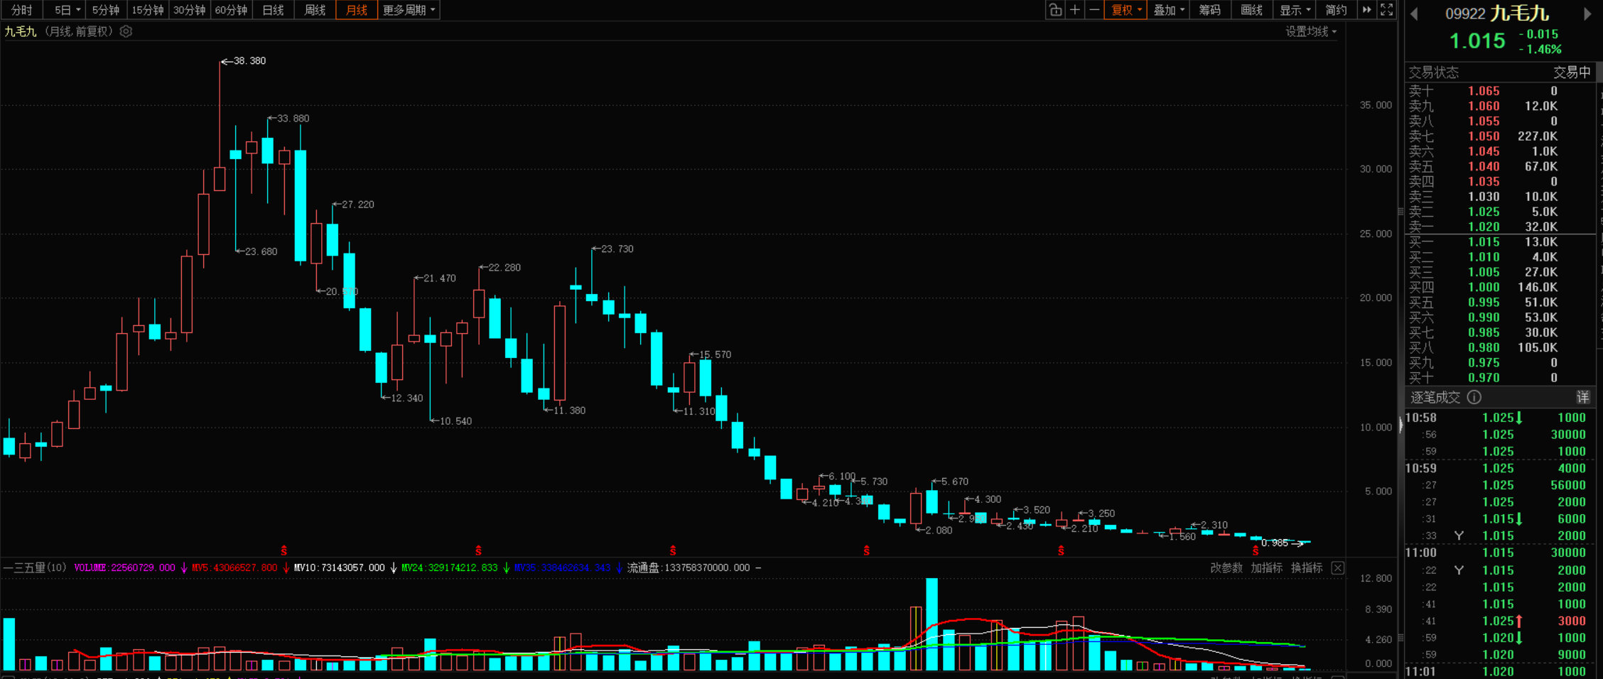Open 叠加 overlay dropdown
Image resolution: width=1603 pixels, height=679 pixels.
[1168, 10]
